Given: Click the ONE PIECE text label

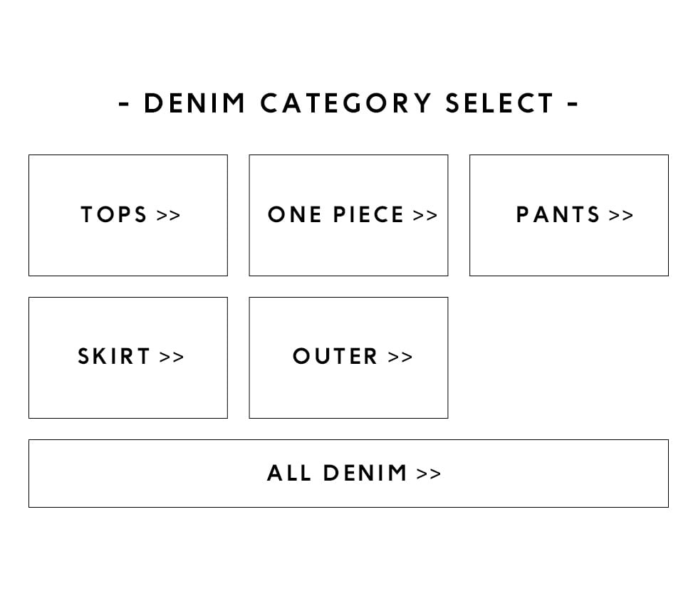Looking at the screenshot, I should [x=336, y=215].
